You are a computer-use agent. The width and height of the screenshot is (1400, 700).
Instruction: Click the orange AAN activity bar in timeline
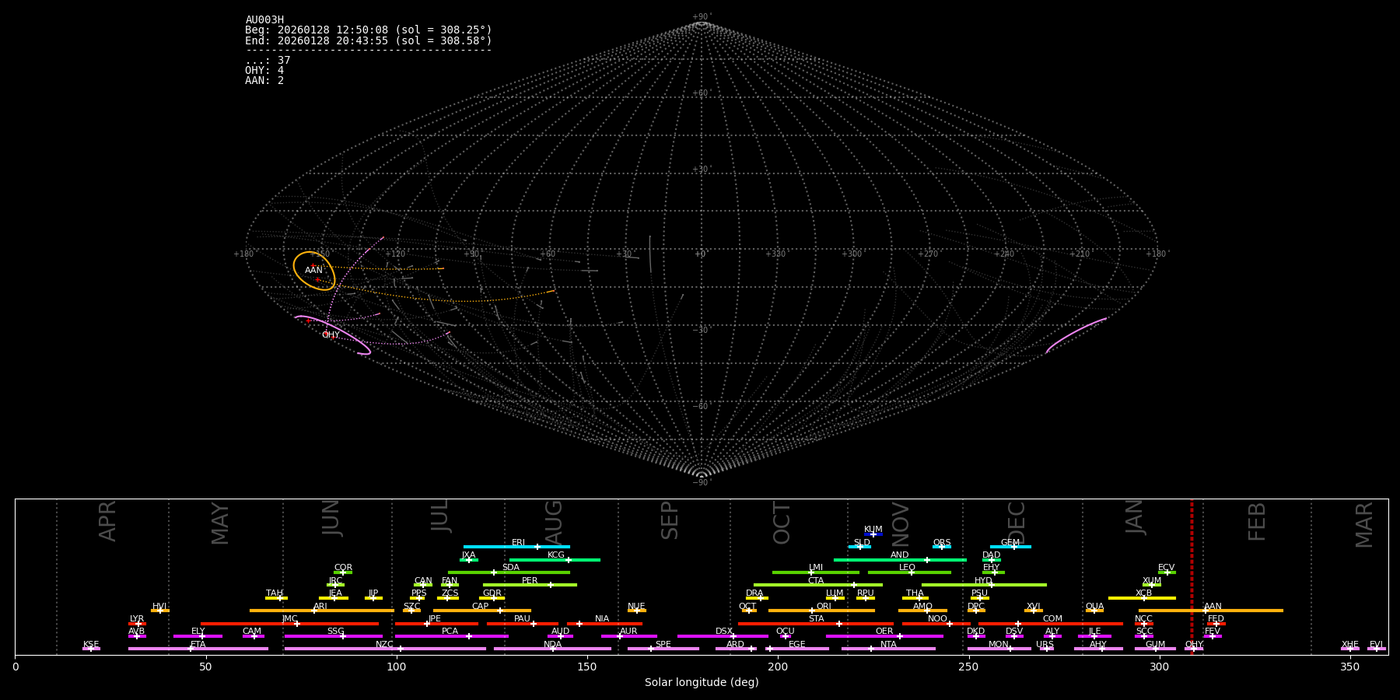pos(1211,611)
